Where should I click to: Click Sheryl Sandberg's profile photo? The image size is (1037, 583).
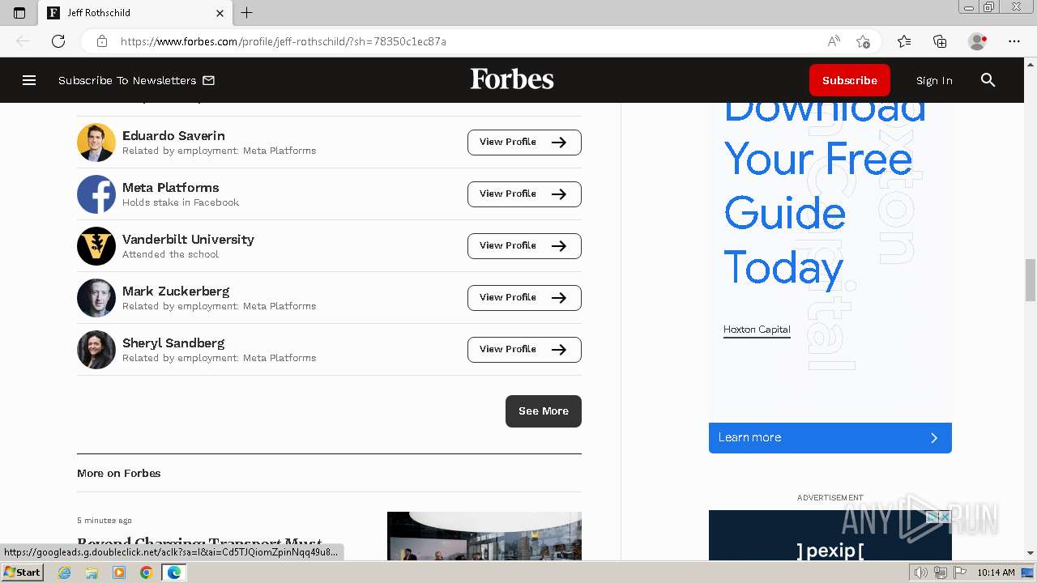click(96, 350)
